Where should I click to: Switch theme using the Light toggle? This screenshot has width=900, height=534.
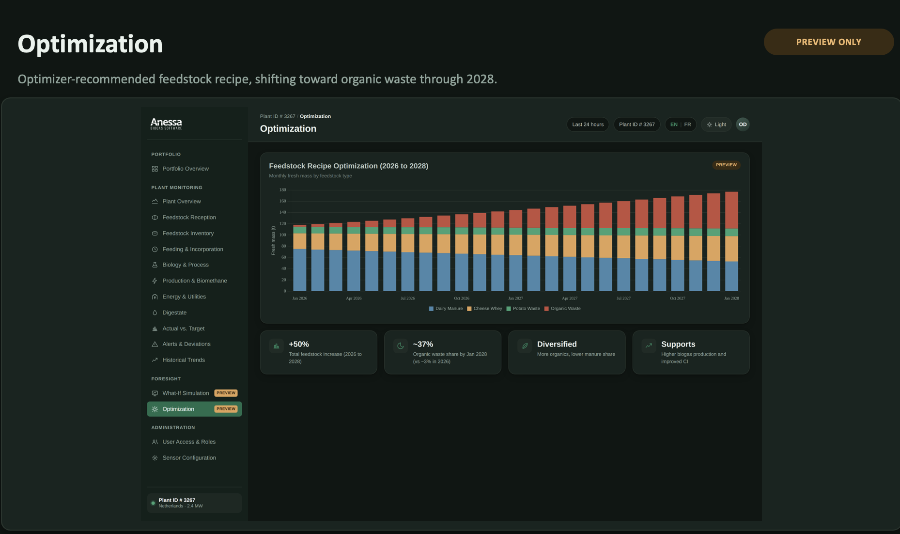point(716,125)
